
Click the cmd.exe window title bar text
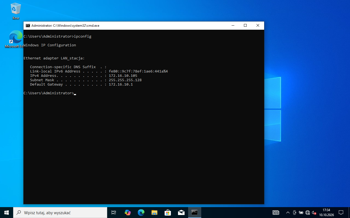click(x=65, y=26)
